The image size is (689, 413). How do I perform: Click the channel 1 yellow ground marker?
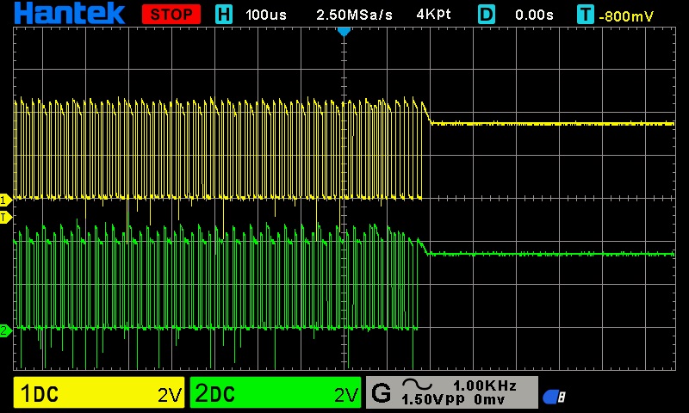pos(5,200)
